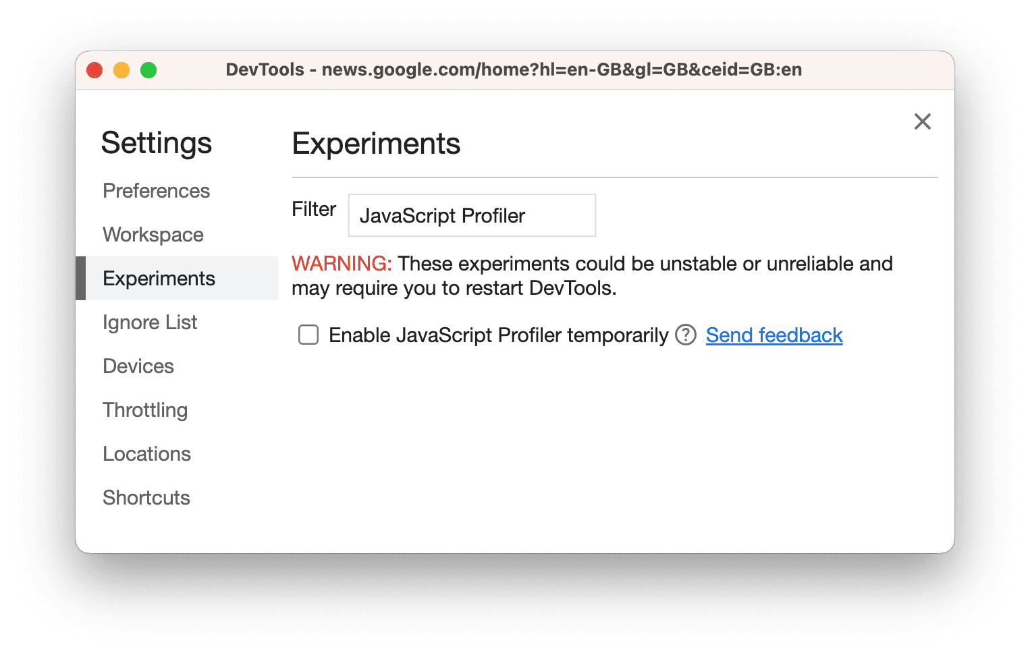View the Shortcuts settings

point(146,498)
